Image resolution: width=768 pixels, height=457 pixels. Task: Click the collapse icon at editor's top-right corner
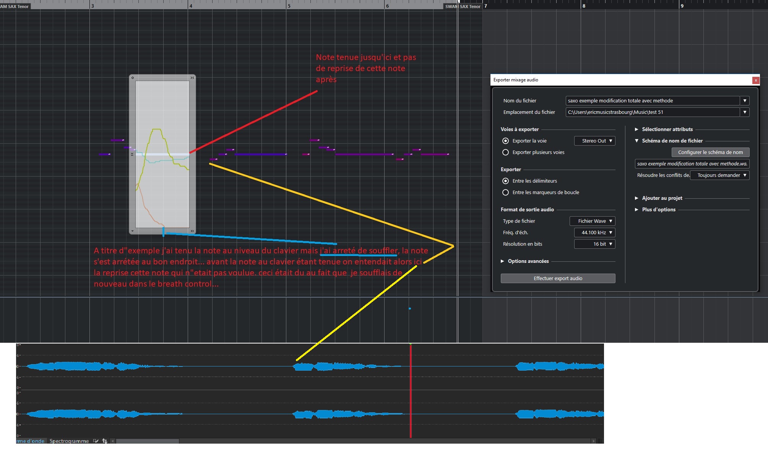pyautogui.click(x=192, y=78)
